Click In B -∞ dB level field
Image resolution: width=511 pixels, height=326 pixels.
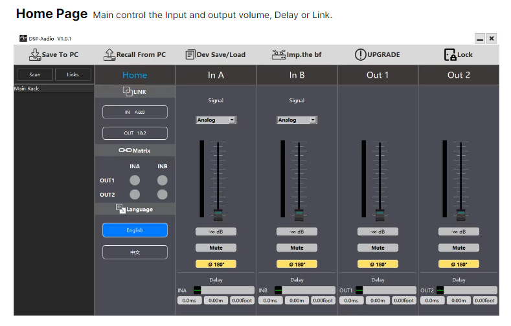pyautogui.click(x=297, y=232)
